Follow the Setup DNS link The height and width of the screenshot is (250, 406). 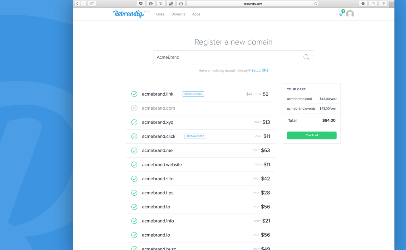pyautogui.click(x=260, y=71)
